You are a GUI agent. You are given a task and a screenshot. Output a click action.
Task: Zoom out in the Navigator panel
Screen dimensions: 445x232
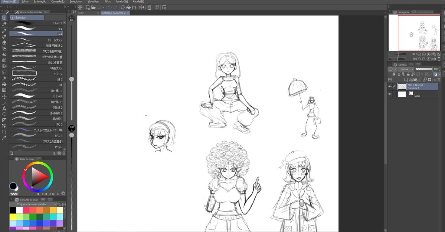tap(419, 54)
